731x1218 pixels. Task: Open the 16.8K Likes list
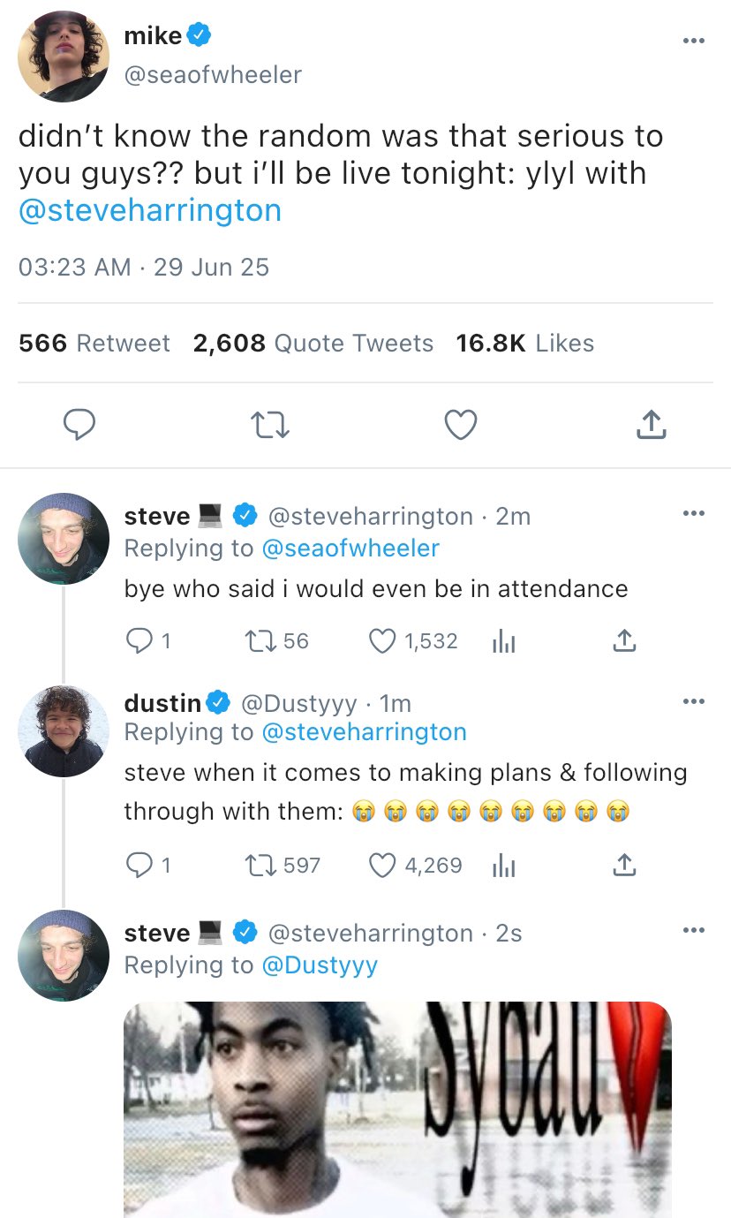524,343
